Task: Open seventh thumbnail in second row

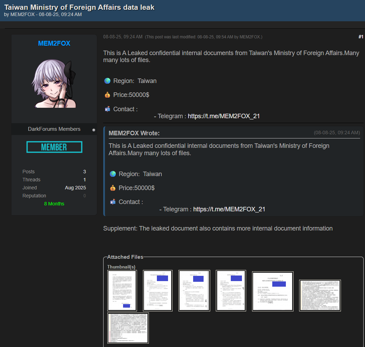Action: (128, 328)
